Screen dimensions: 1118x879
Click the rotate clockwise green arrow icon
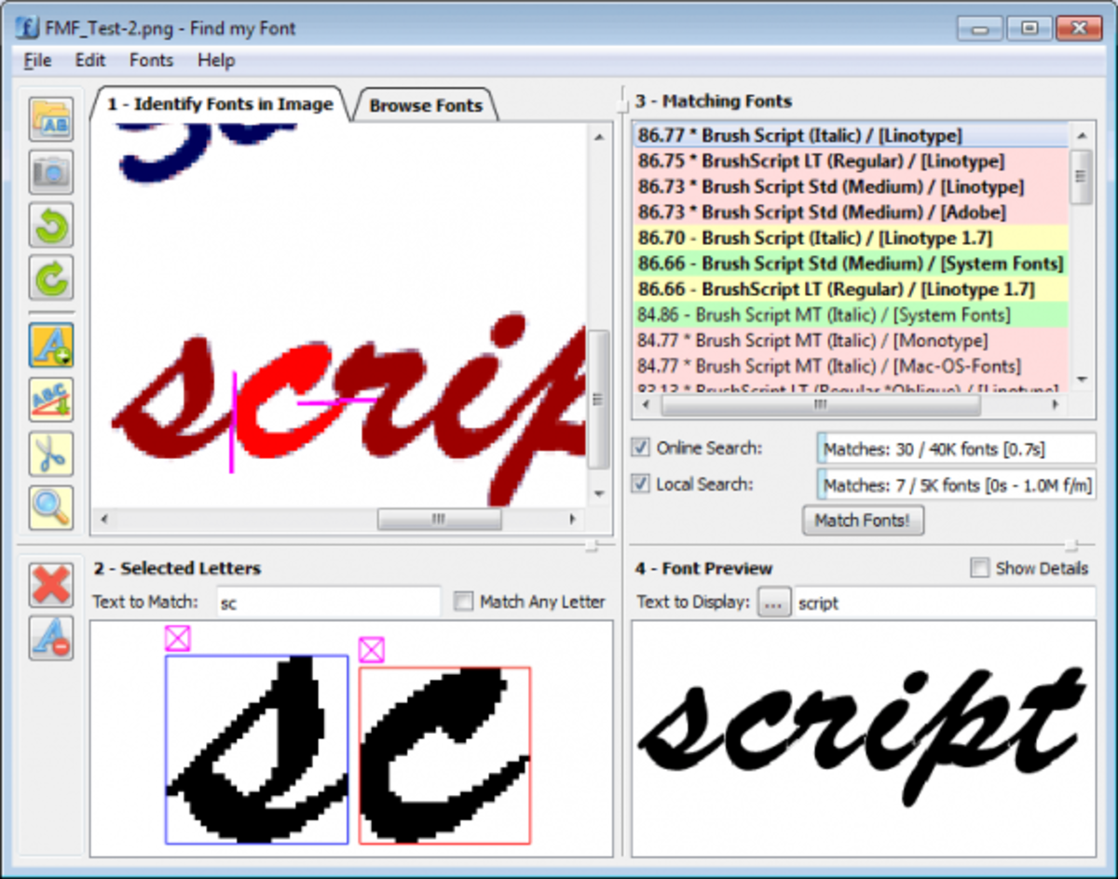coord(51,277)
